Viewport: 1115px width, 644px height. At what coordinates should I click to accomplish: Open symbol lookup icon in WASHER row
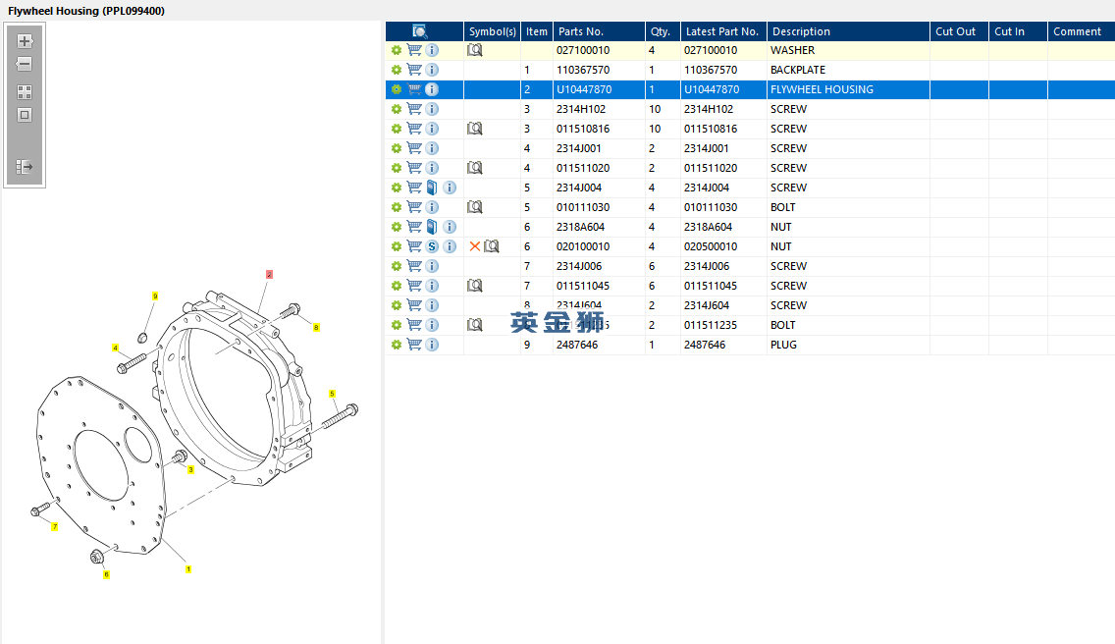[474, 50]
